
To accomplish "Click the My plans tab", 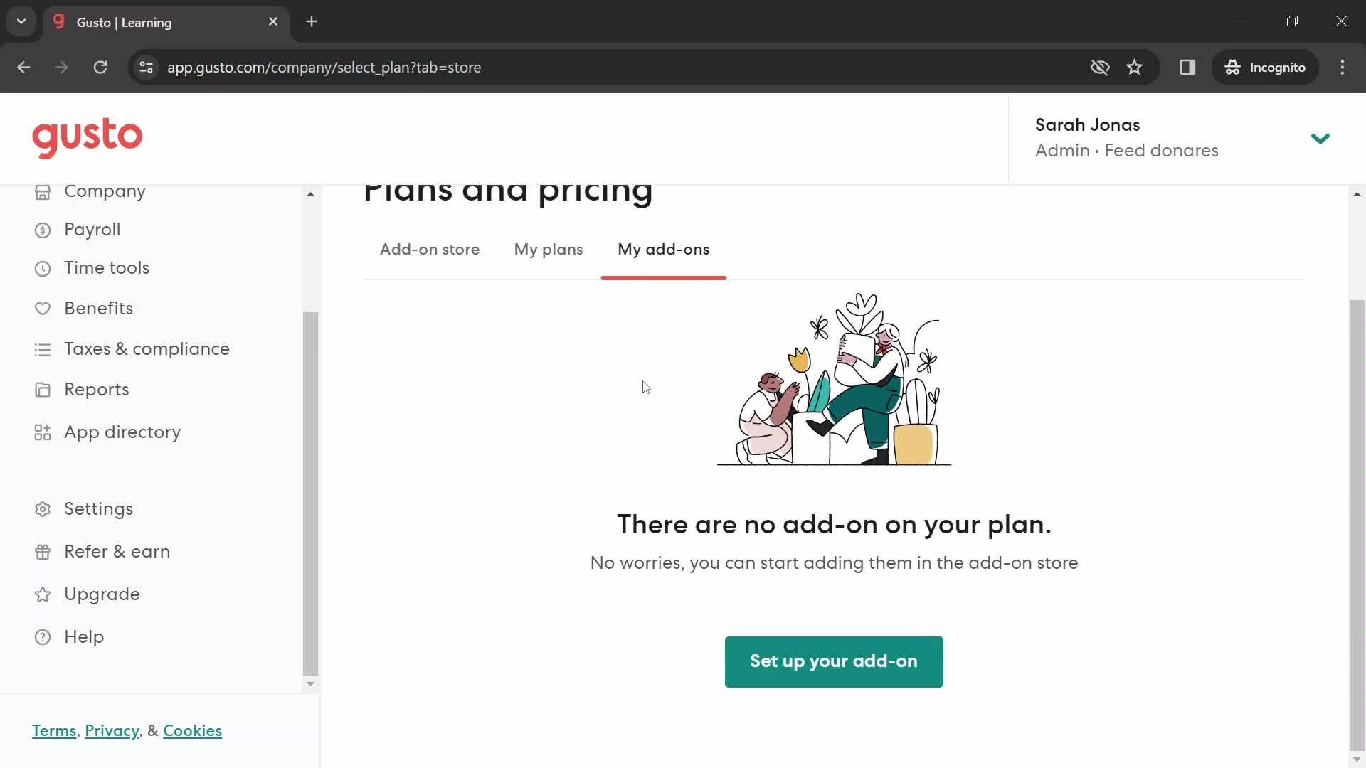I will coord(549,250).
